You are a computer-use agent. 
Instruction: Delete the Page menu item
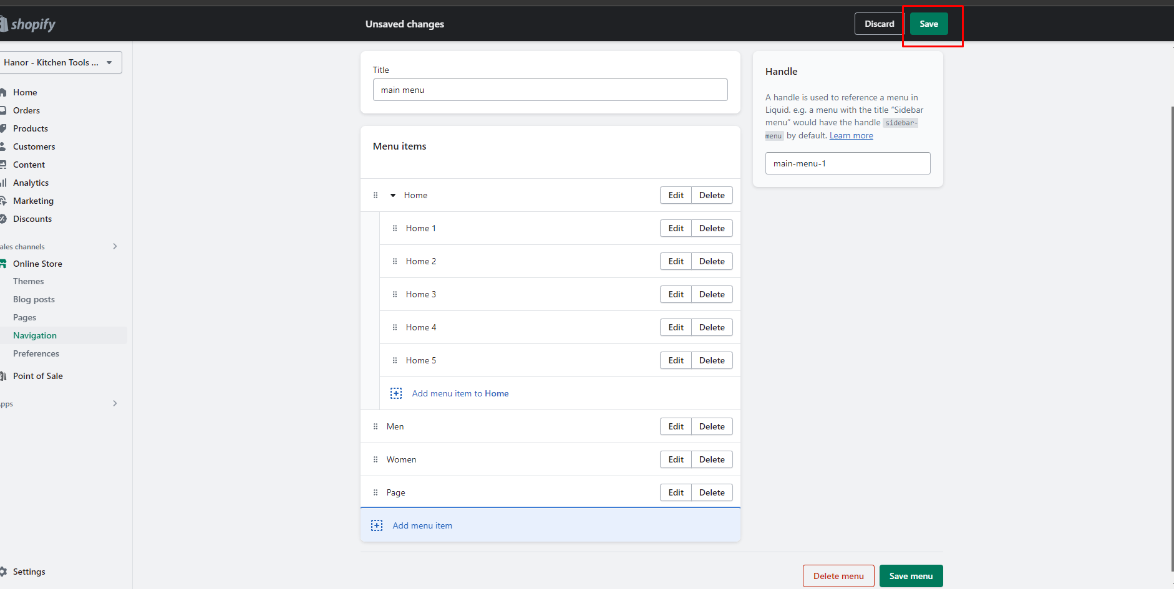(712, 492)
